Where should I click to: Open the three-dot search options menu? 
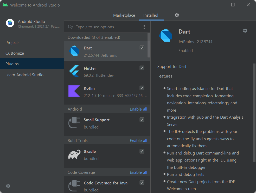(144, 27)
